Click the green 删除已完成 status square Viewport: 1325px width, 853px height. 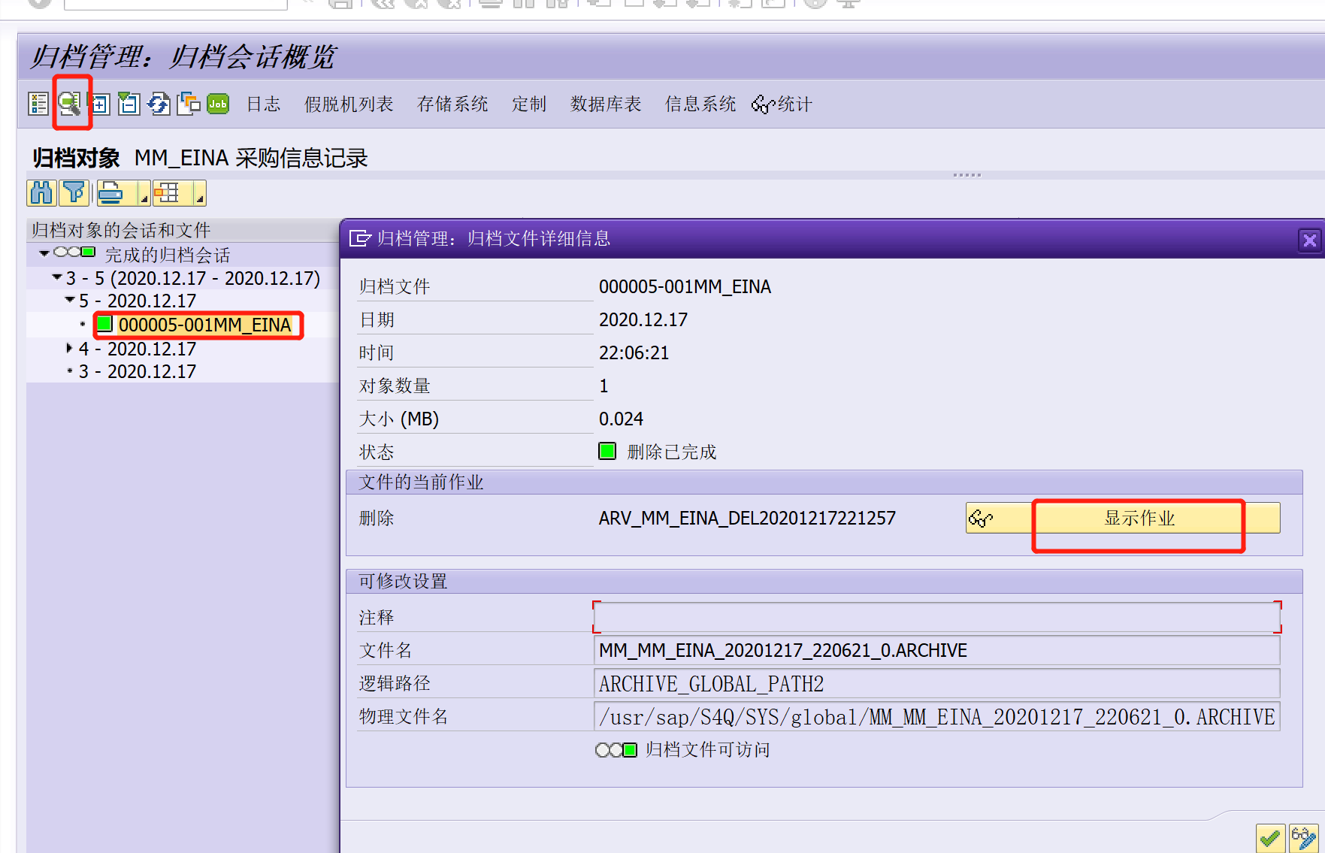tap(607, 451)
